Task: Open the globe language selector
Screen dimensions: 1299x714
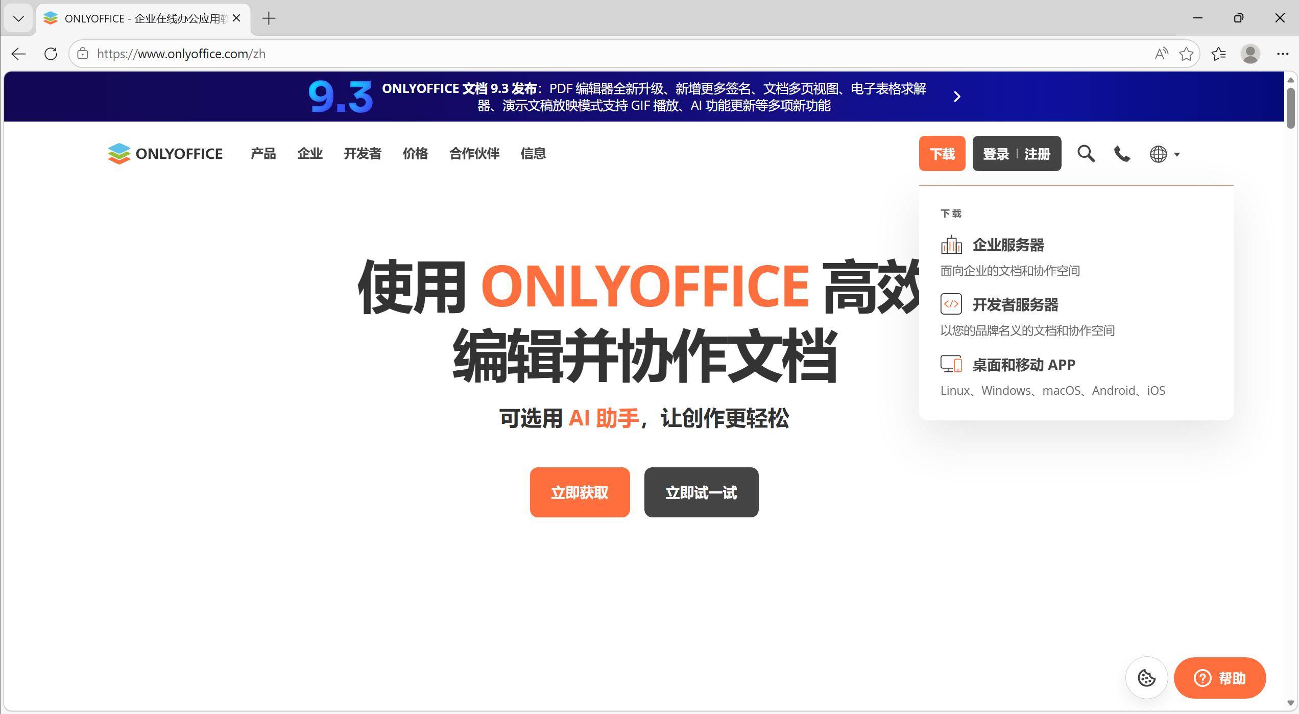Action: click(1164, 154)
